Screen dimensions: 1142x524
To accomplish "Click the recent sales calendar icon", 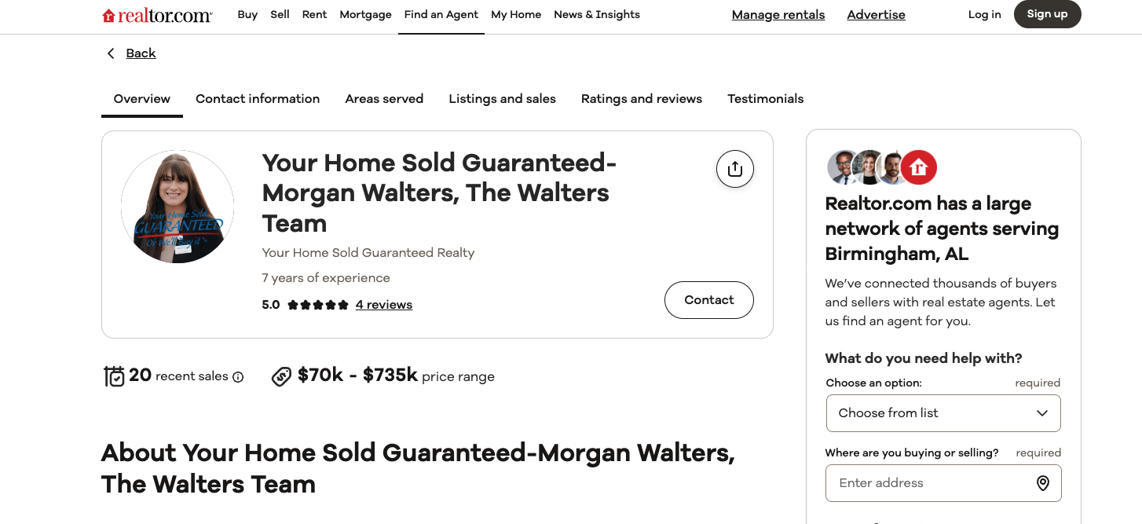I will click(x=113, y=376).
